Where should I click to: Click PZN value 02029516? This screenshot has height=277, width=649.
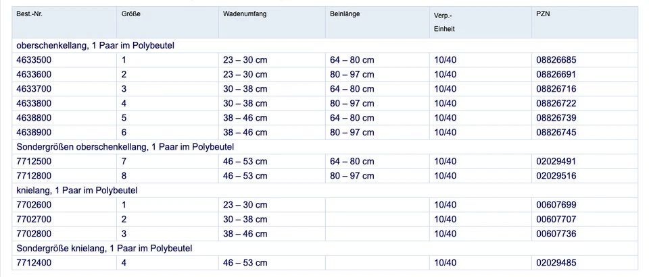point(556,176)
